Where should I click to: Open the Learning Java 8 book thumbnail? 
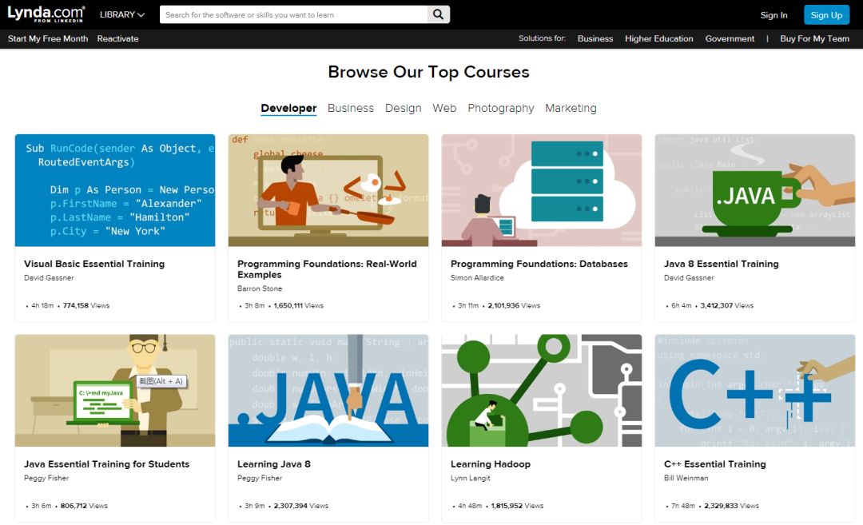click(x=328, y=390)
